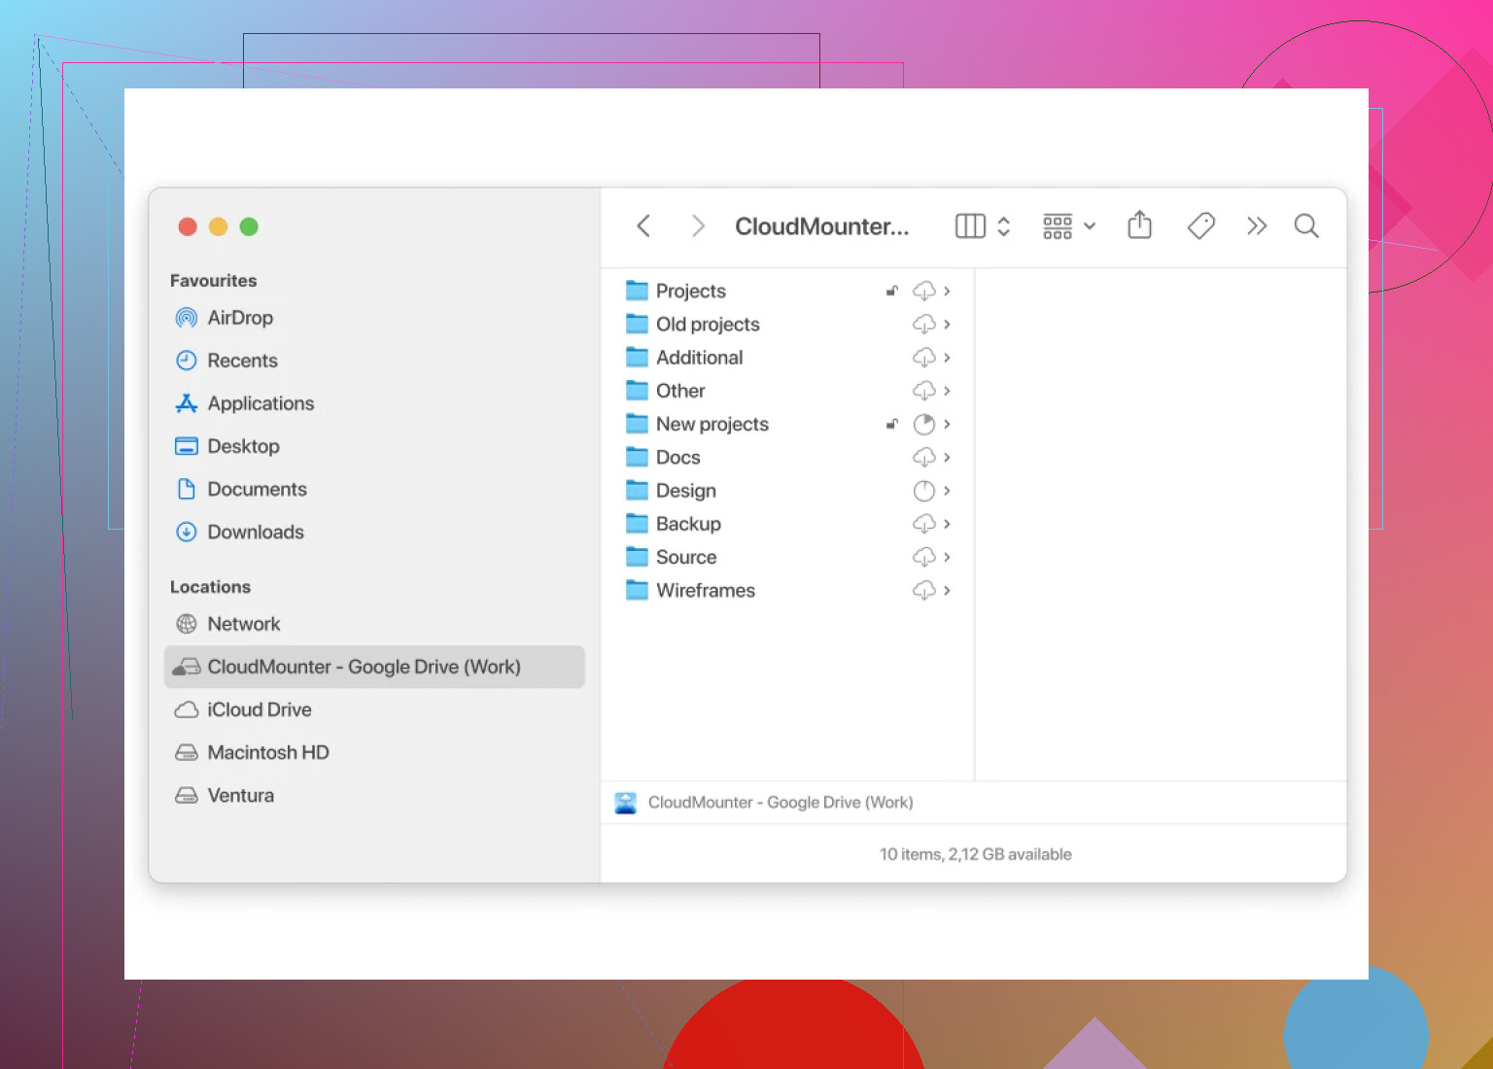Click the Share toolbar icon
The image size is (1493, 1069).
tap(1139, 225)
